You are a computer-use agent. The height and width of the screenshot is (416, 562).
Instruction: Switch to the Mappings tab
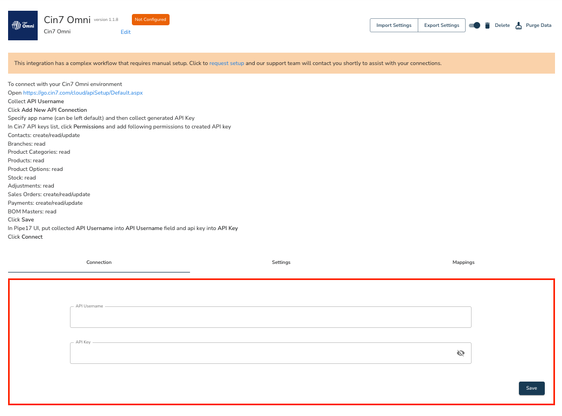coord(463,262)
